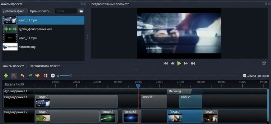Select the [ВИДЕО] clip on Видеодорожка 1
The width and height of the screenshot is (271, 124).
[x=76, y=101]
